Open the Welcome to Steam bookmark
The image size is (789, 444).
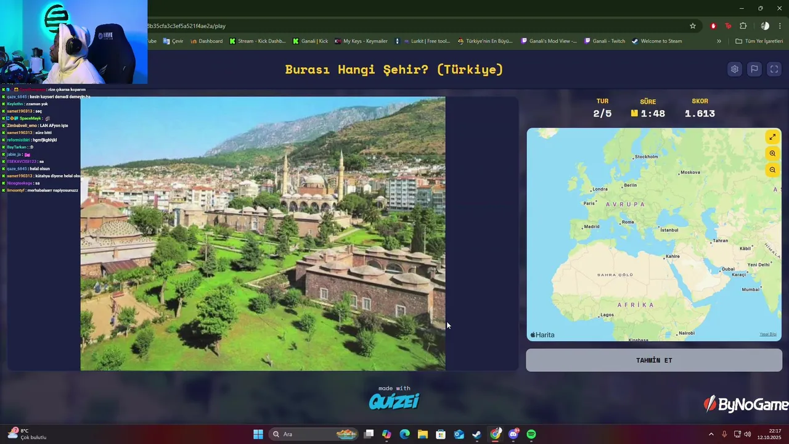pos(656,41)
